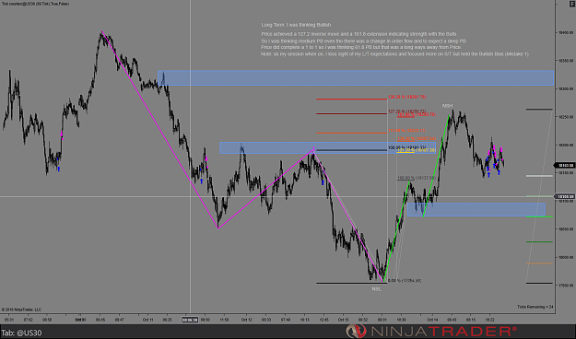This screenshot has width=576, height=339.
Task: Click the 17950.00 price axis label
Action: 566,285
